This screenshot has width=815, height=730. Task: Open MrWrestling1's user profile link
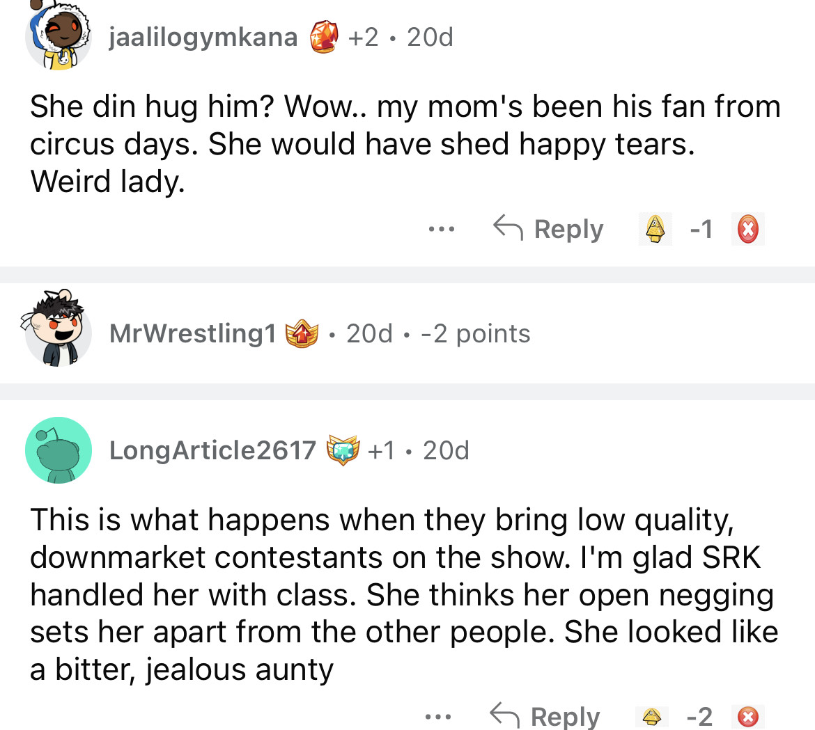coord(193,334)
